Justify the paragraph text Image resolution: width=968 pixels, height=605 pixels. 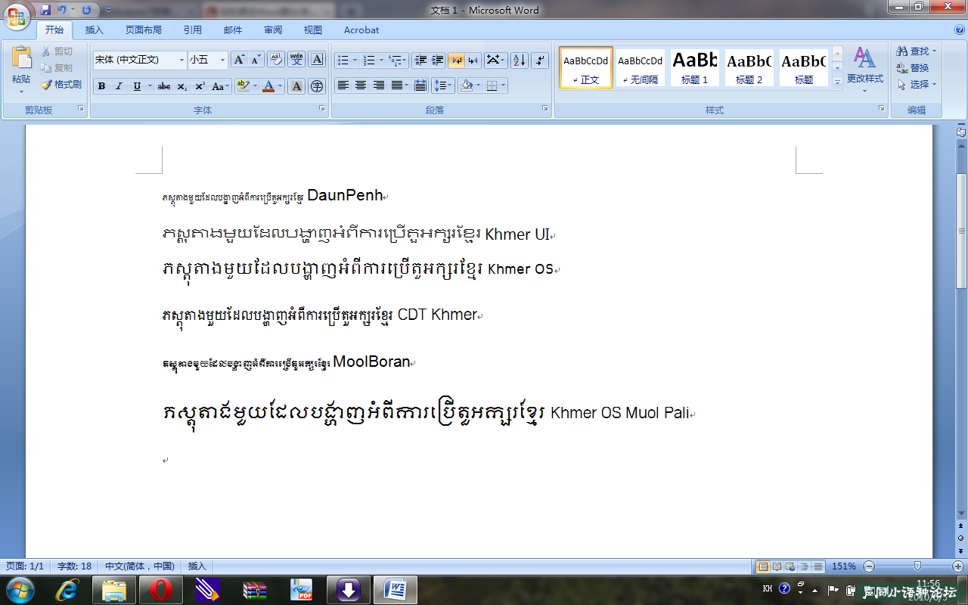(396, 85)
